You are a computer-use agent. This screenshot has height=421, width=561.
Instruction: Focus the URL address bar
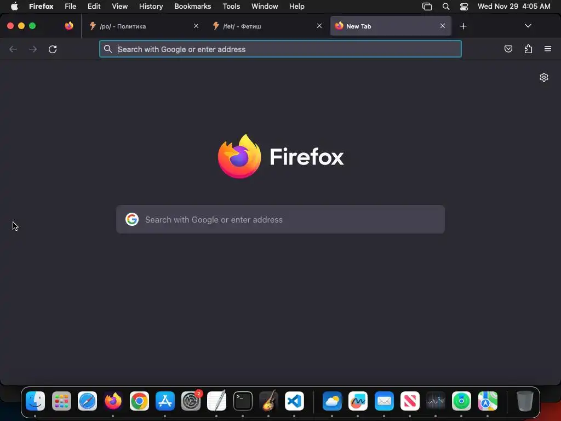tap(280, 49)
